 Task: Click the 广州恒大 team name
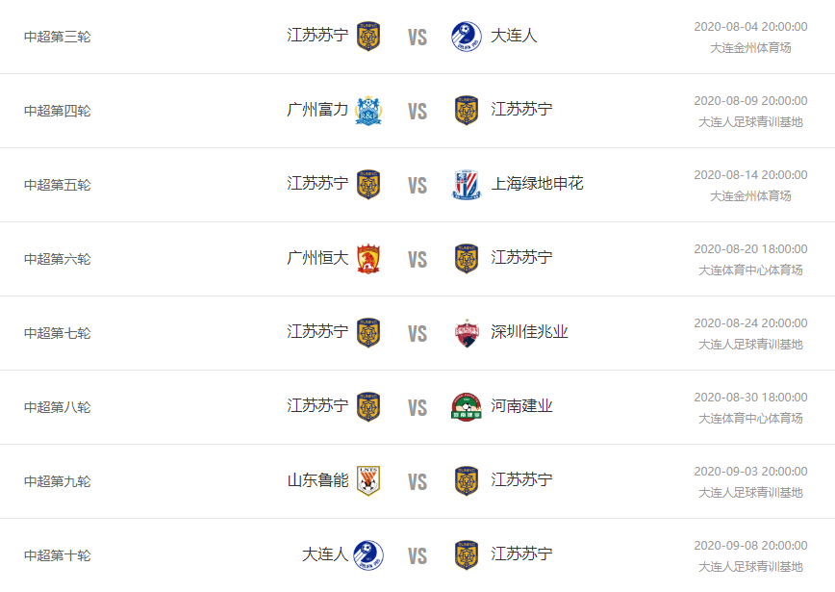317,258
